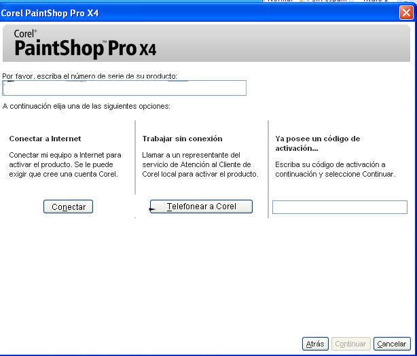417x356 pixels.
Task: Click the 'Escriba su código de activación' description
Action: coord(336,169)
